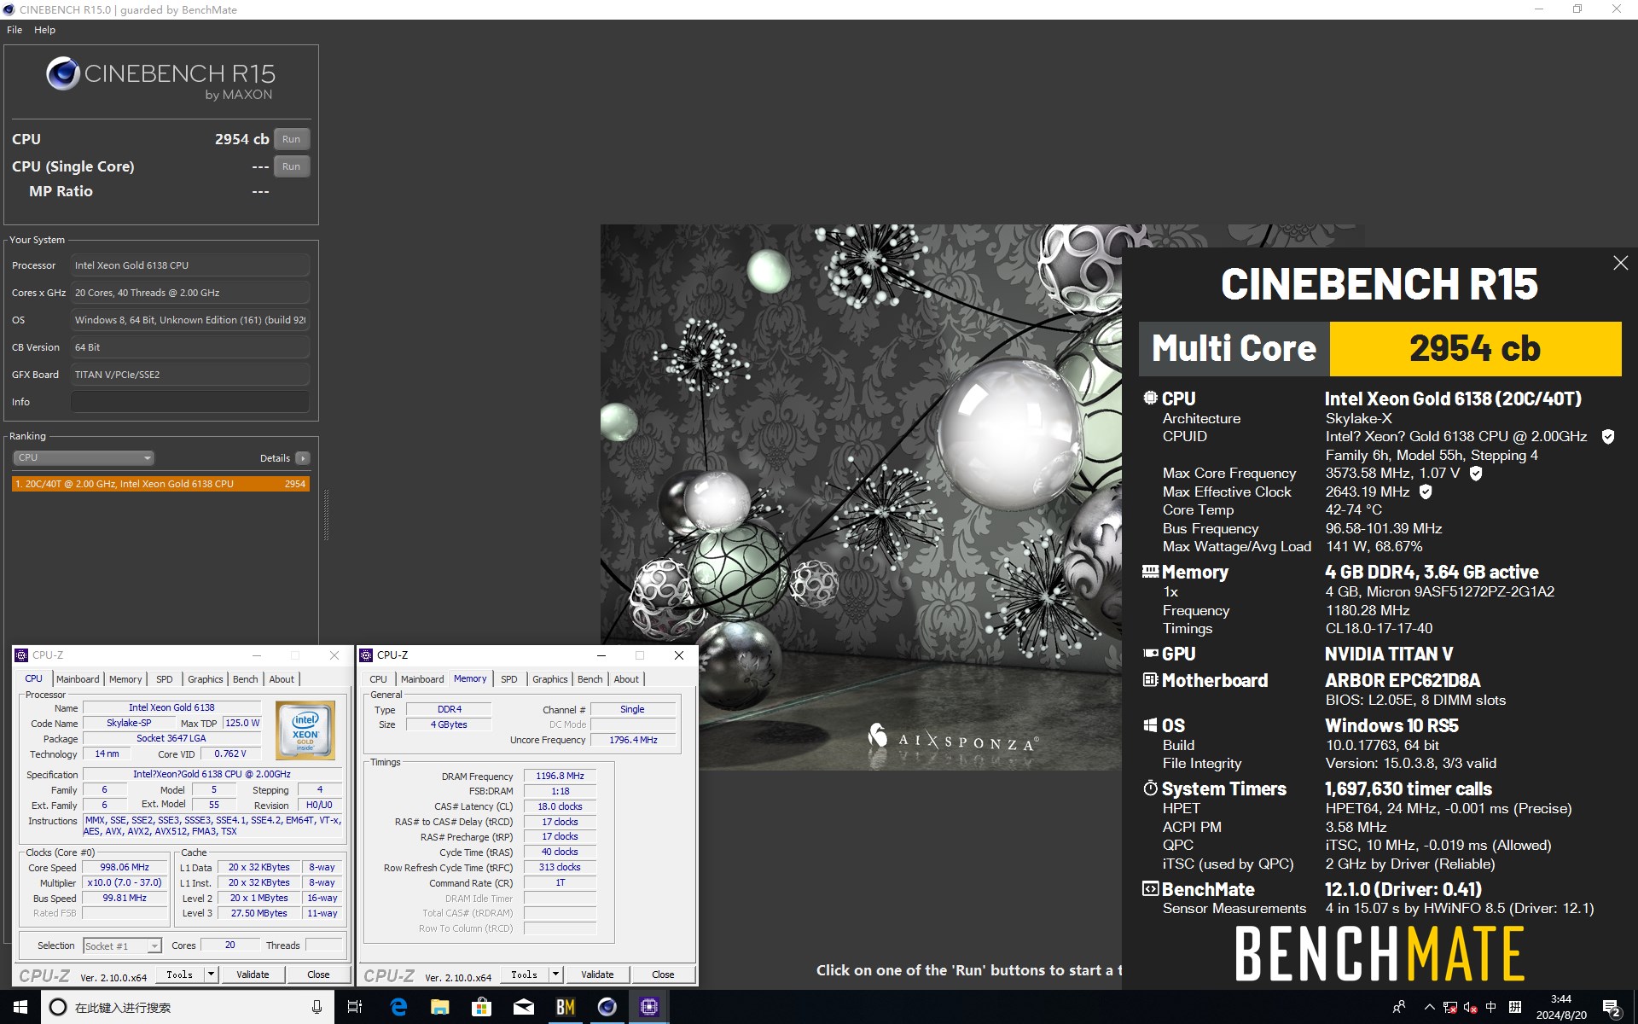The image size is (1638, 1024).
Task: Click shield icon beside Max Effective Clock
Action: click(x=1426, y=492)
